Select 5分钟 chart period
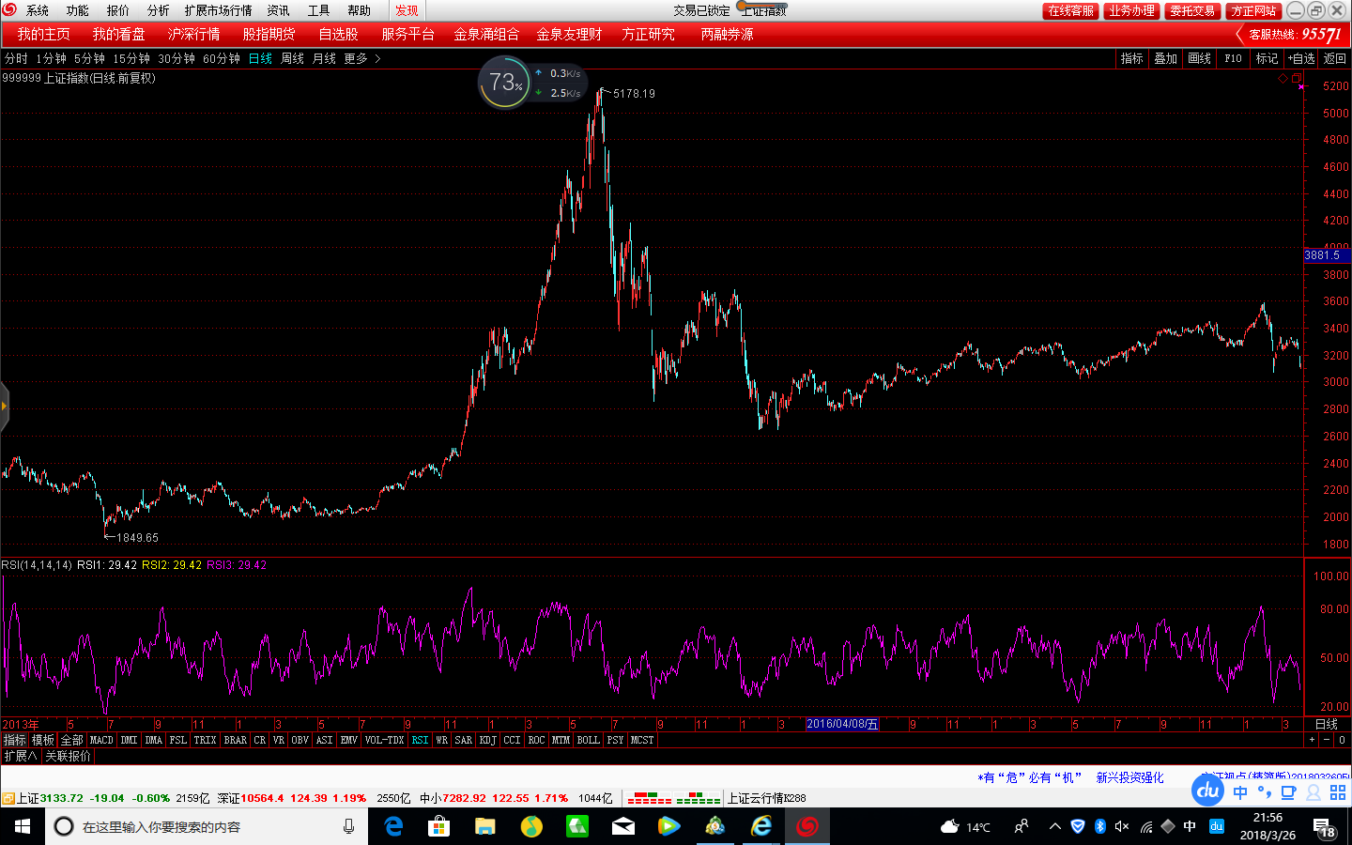Screen dimensions: 1352x845 pos(90,58)
